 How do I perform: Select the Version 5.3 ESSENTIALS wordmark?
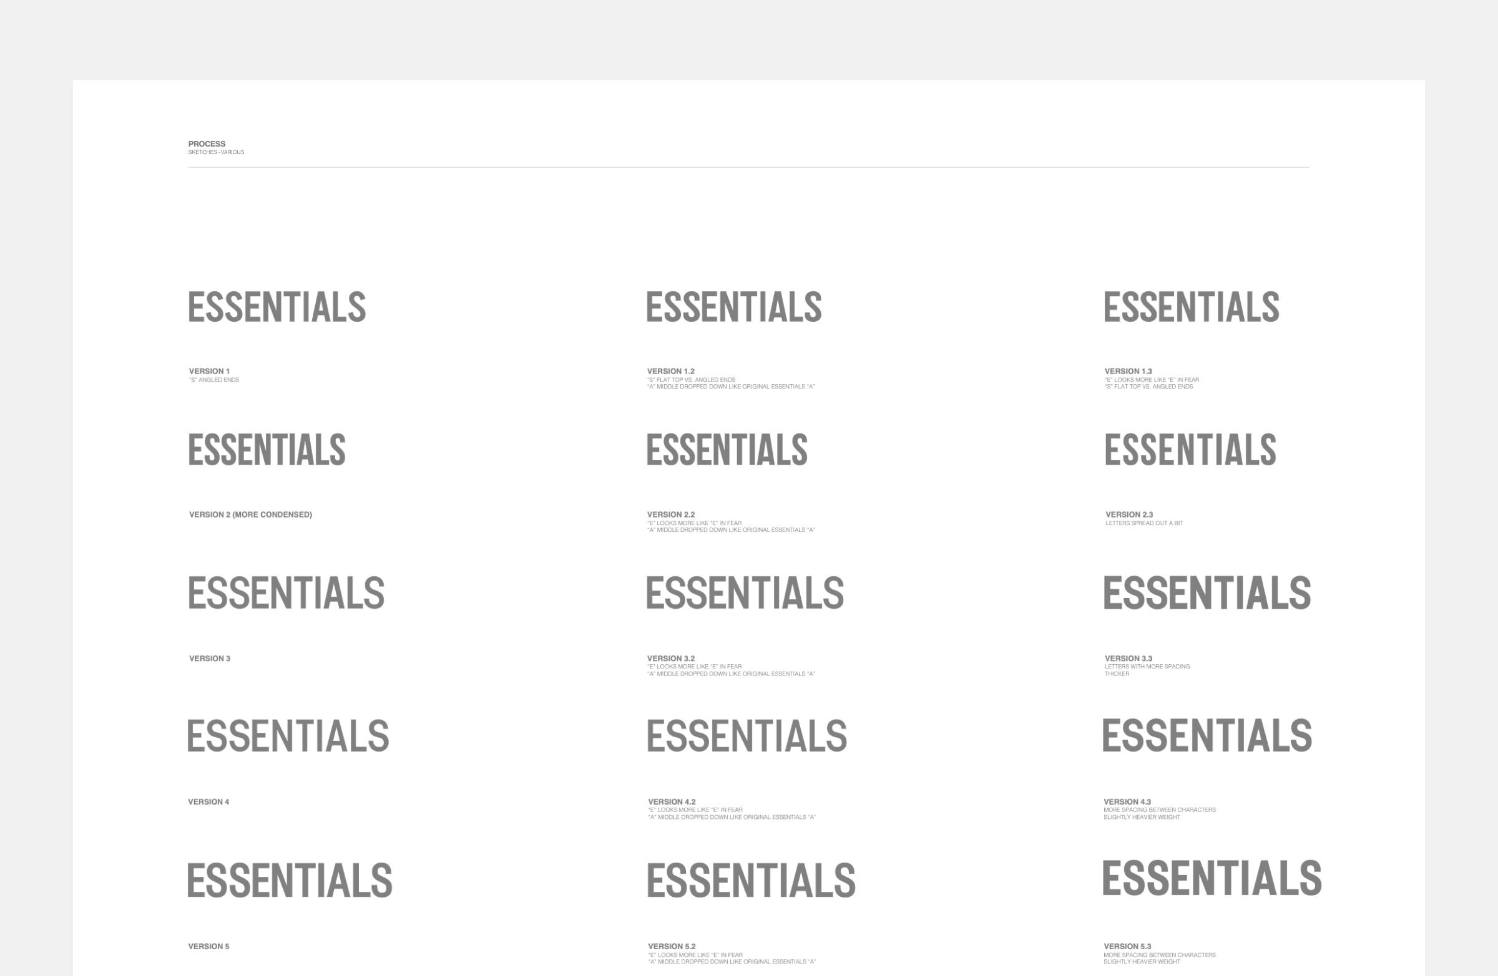click(1212, 878)
